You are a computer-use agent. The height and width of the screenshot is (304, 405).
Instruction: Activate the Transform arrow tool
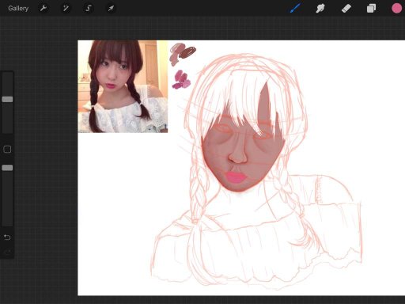pos(111,8)
